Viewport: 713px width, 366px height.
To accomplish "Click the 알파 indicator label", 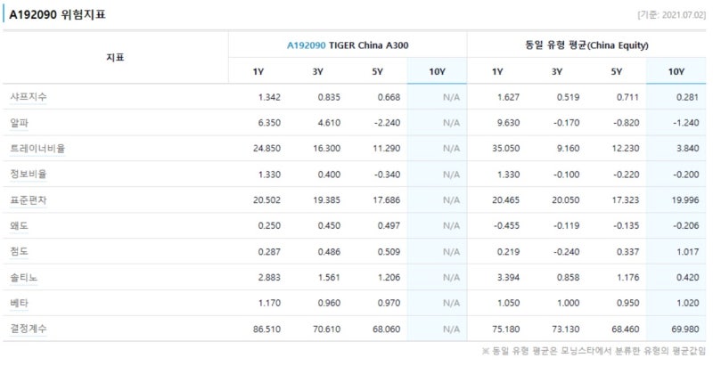I will pyautogui.click(x=20, y=122).
